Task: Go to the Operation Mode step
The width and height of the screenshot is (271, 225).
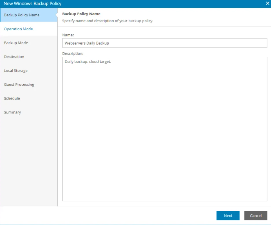Action: click(18, 29)
